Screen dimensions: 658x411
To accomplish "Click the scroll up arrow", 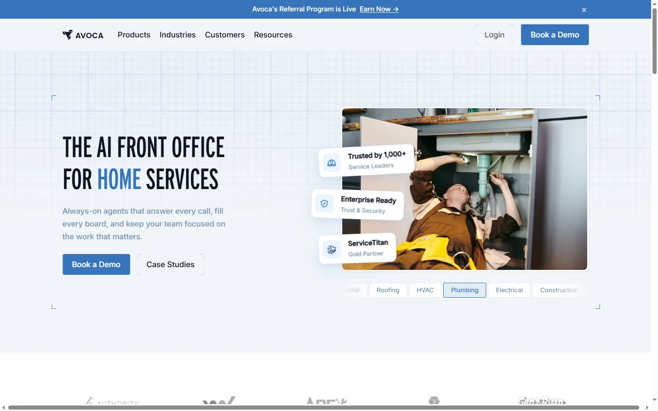I will click(x=654, y=3).
